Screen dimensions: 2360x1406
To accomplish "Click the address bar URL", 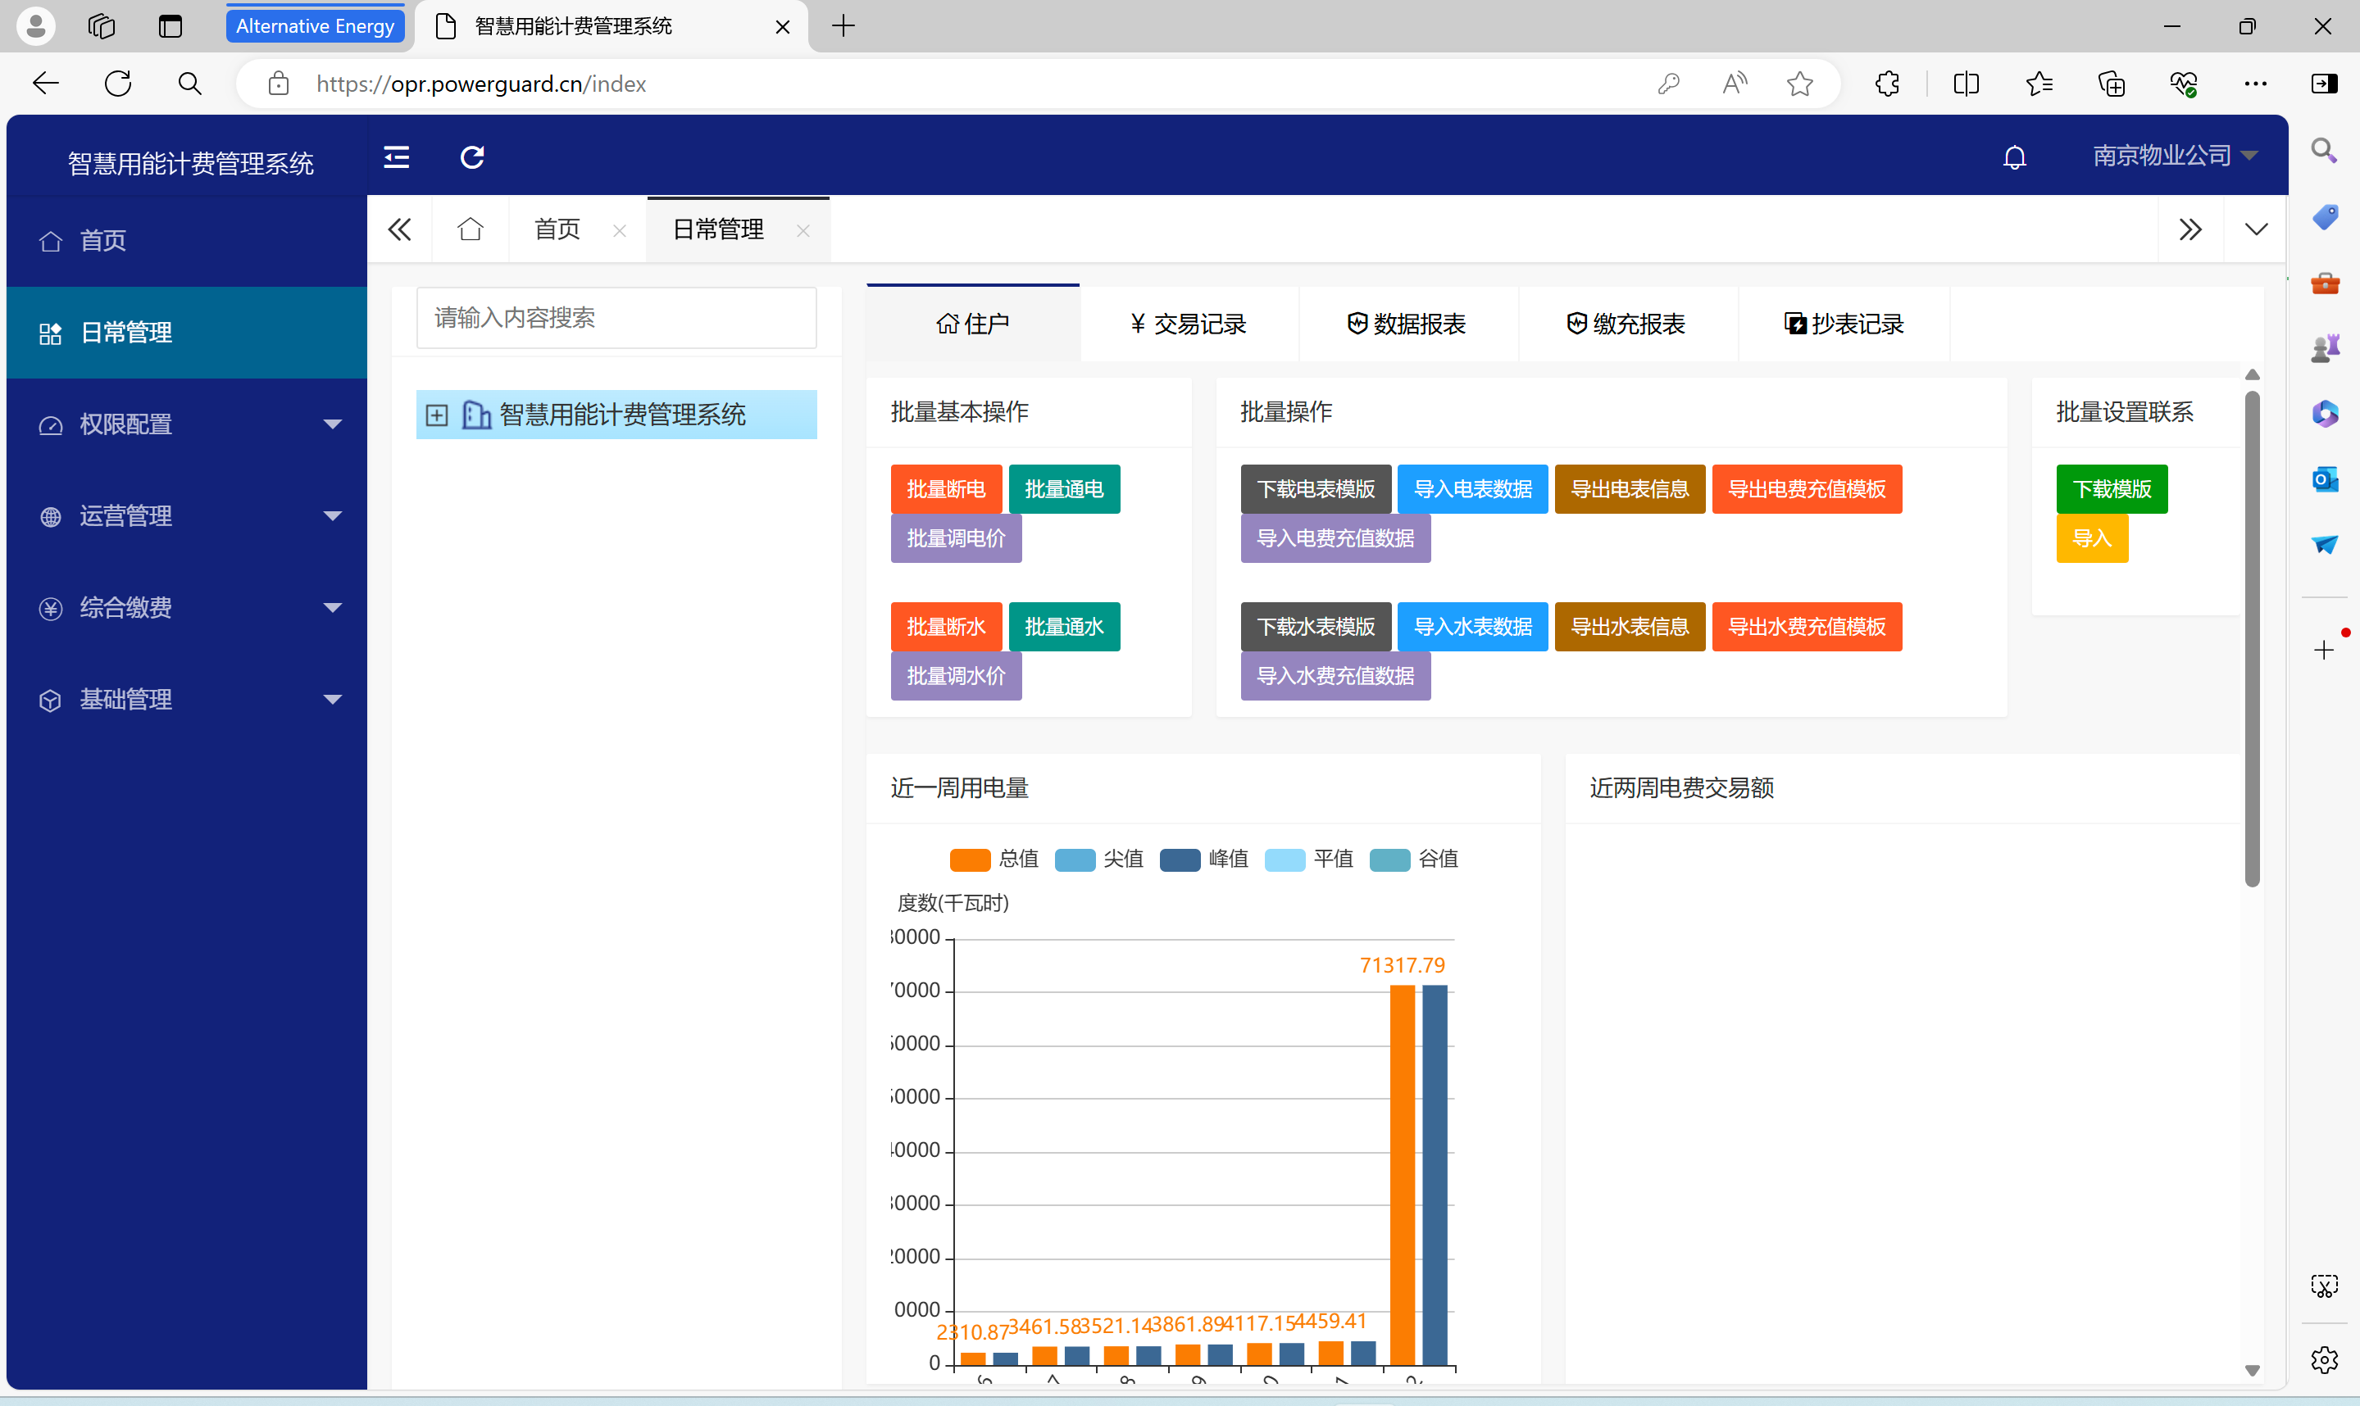I will click(x=481, y=84).
